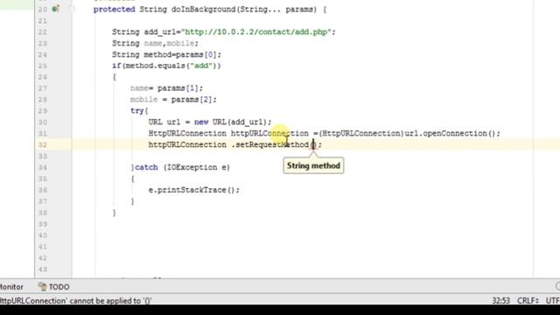
Task: Click the override marker icon on line 20
Action: point(55,9)
